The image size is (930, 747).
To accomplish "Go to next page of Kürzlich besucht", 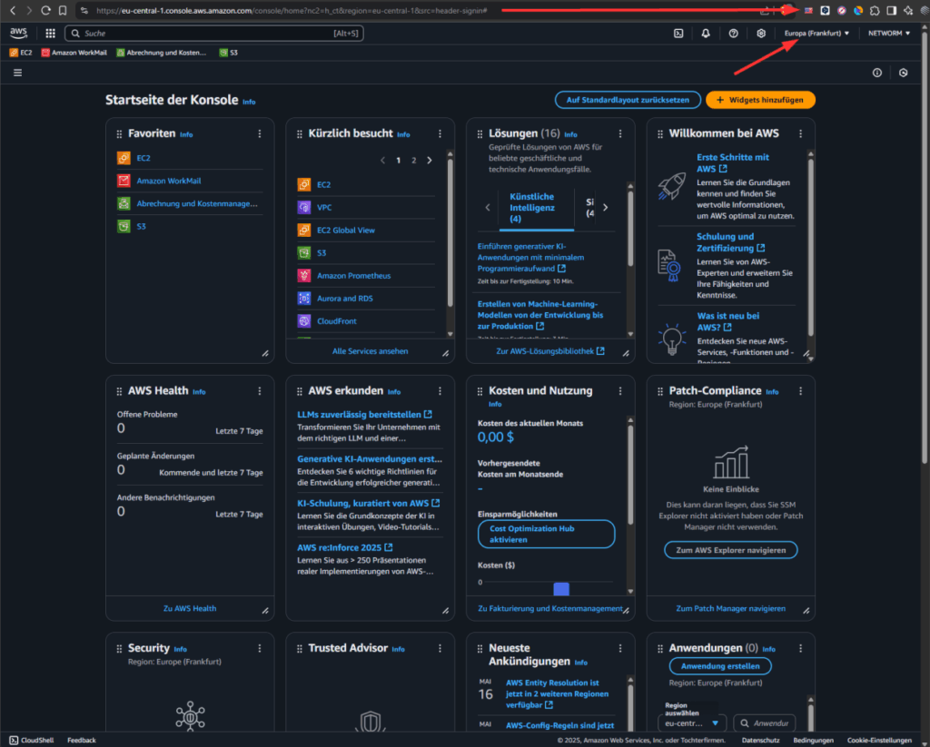I will click(x=430, y=160).
